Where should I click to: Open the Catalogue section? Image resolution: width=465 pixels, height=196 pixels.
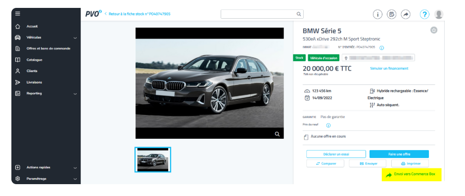coord(35,60)
